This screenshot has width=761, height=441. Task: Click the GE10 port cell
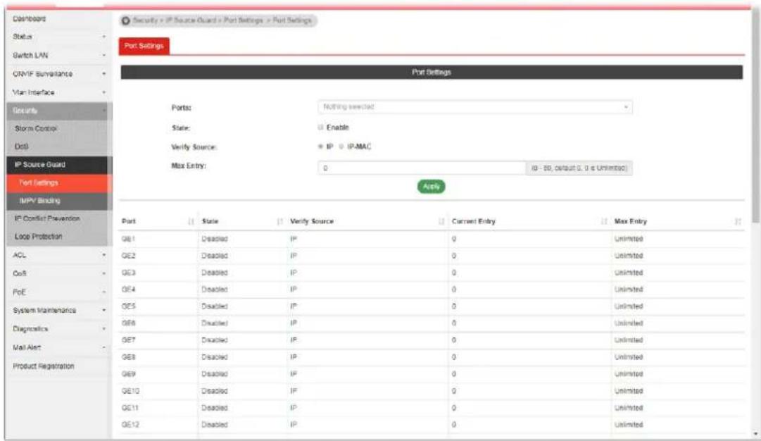point(158,391)
